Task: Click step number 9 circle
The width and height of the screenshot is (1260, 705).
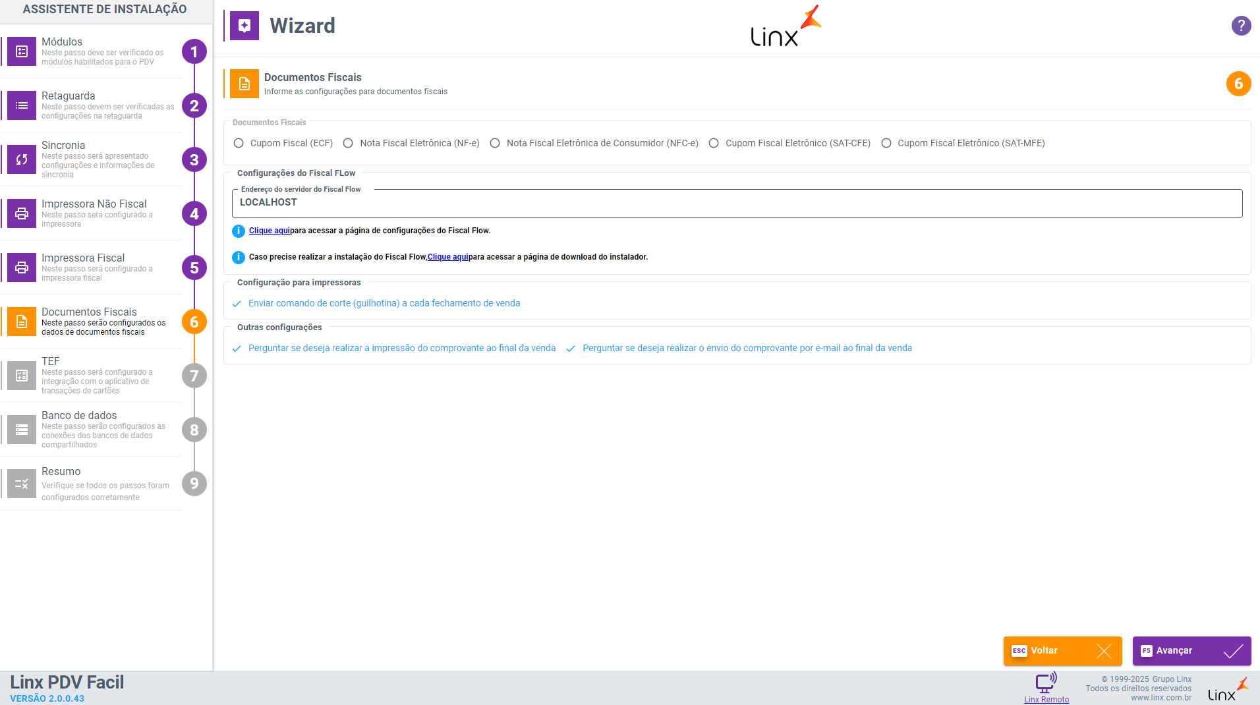Action: coord(194,484)
